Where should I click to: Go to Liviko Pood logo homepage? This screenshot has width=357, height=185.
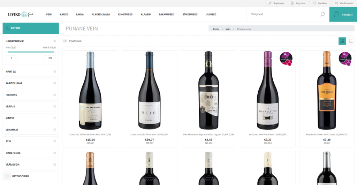click(x=21, y=15)
